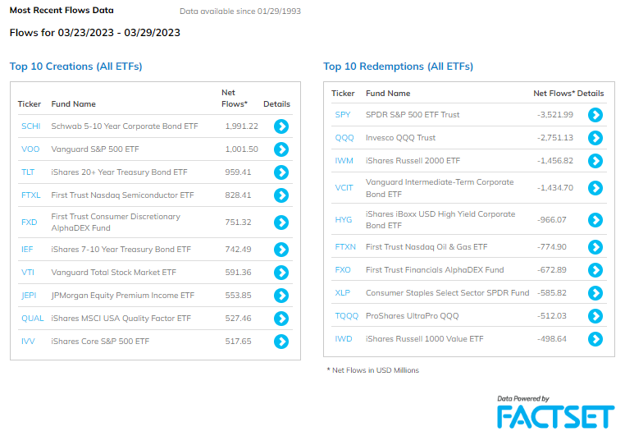Select iShares 20+ Year Treasury Bond ETF name
Viewport: 625px width, 436px height.
point(119,172)
